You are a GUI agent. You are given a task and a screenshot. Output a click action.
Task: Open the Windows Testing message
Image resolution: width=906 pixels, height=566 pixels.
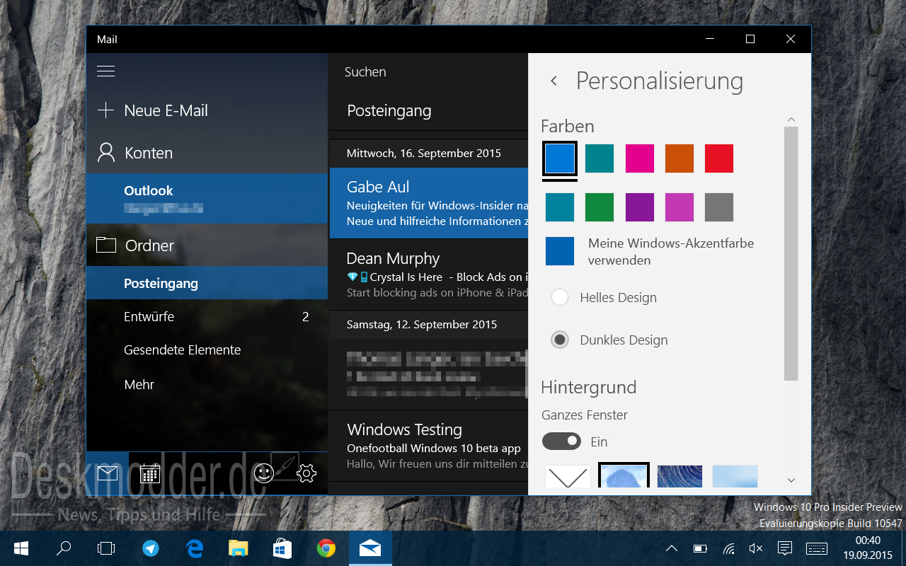(429, 446)
